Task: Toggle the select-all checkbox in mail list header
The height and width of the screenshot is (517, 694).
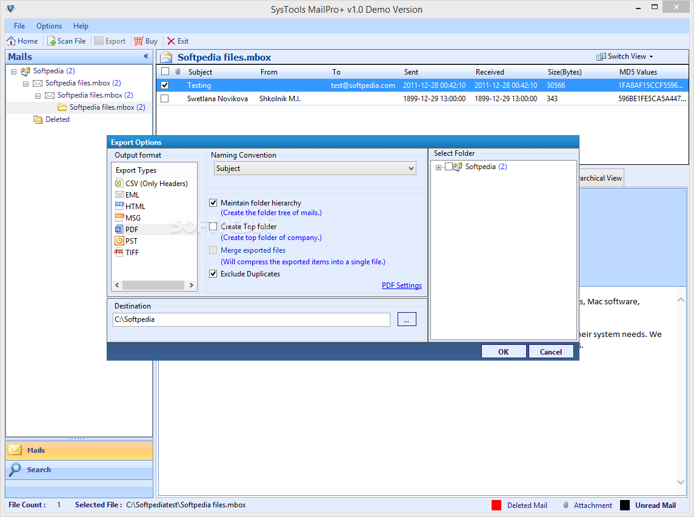Action: tap(165, 72)
